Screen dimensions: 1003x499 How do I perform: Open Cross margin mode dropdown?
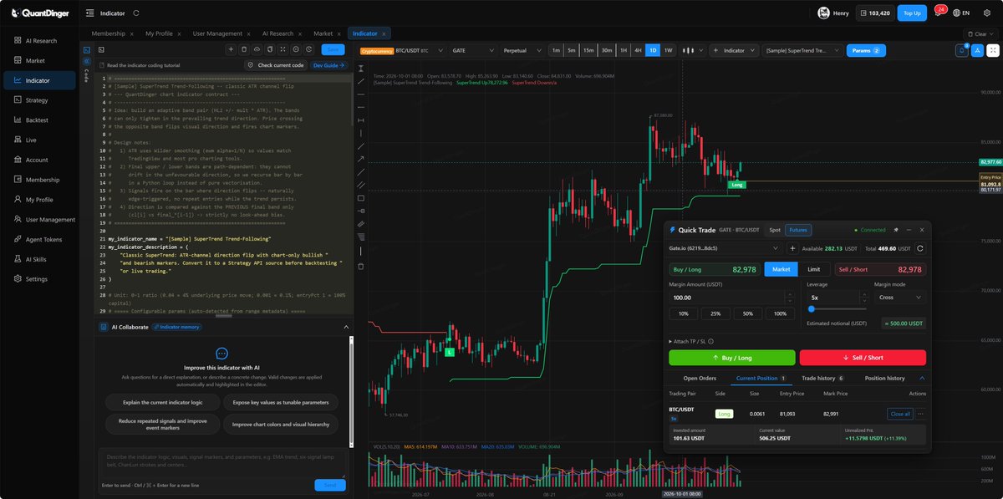tap(899, 297)
